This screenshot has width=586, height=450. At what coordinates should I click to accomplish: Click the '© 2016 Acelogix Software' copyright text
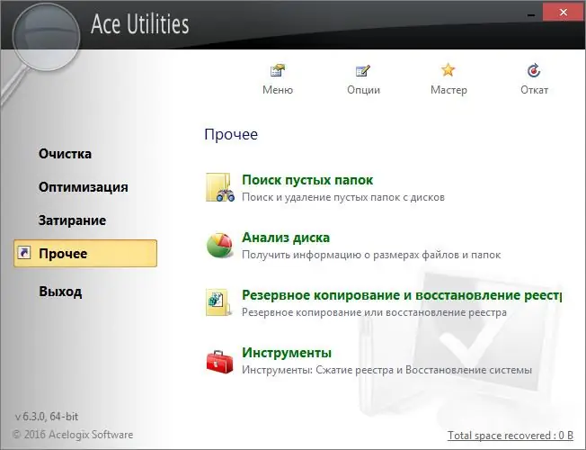73,435
